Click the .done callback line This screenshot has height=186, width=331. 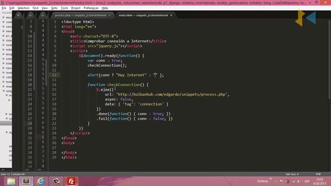coord(133,114)
